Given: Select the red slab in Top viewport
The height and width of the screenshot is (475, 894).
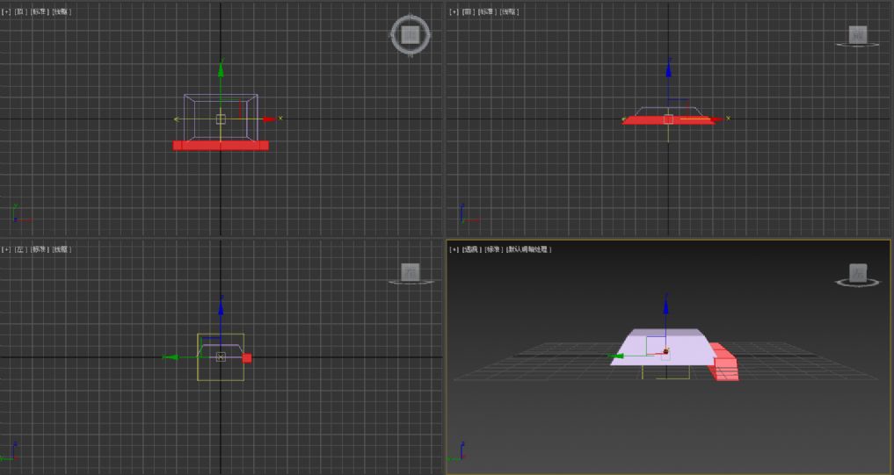Looking at the screenshot, I should pyautogui.click(x=221, y=146).
